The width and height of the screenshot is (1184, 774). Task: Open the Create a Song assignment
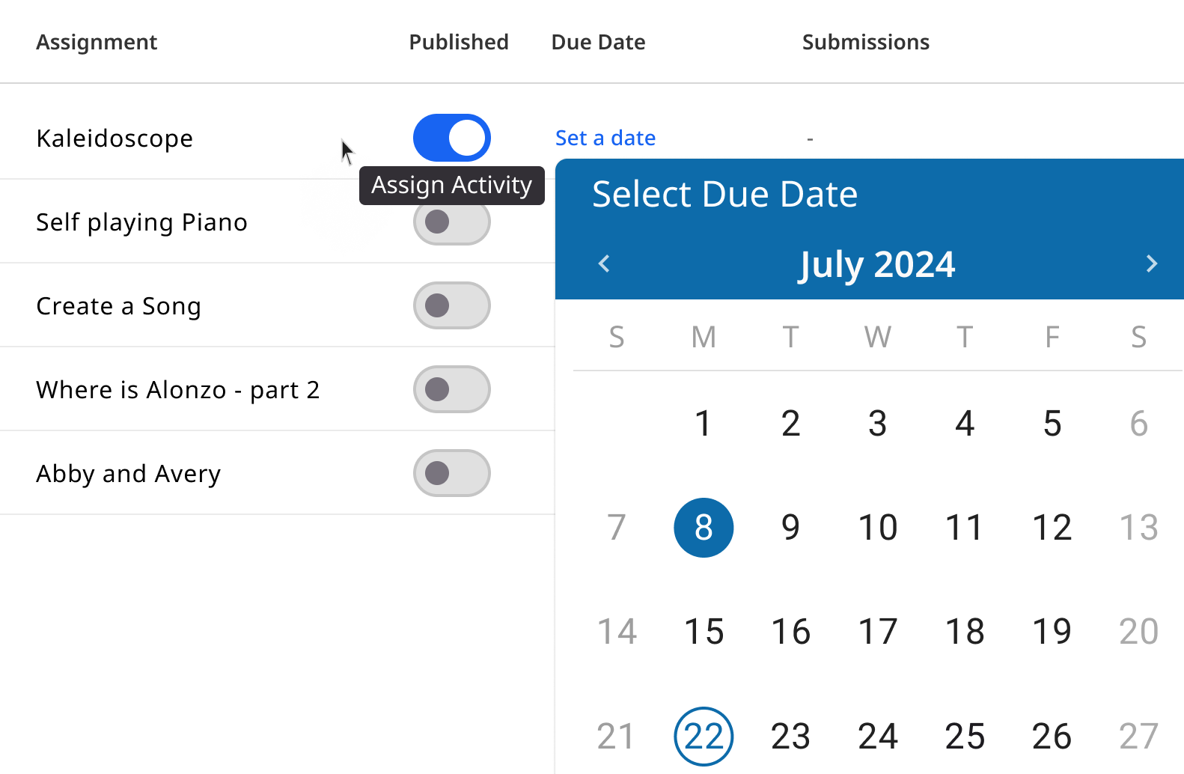(x=118, y=306)
